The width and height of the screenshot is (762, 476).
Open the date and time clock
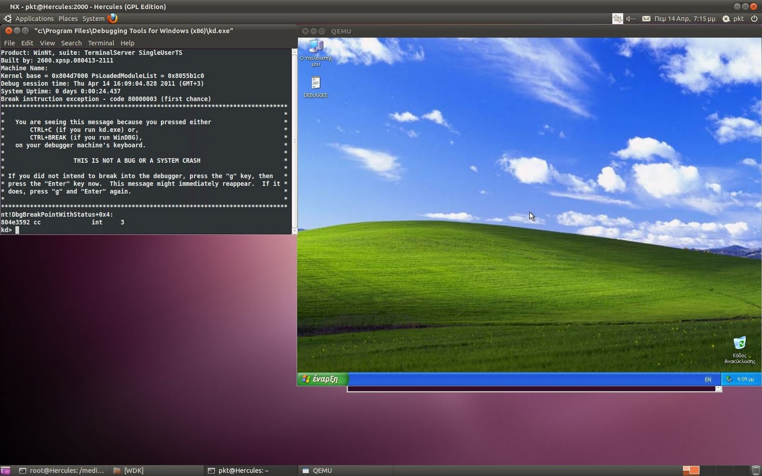tap(684, 19)
